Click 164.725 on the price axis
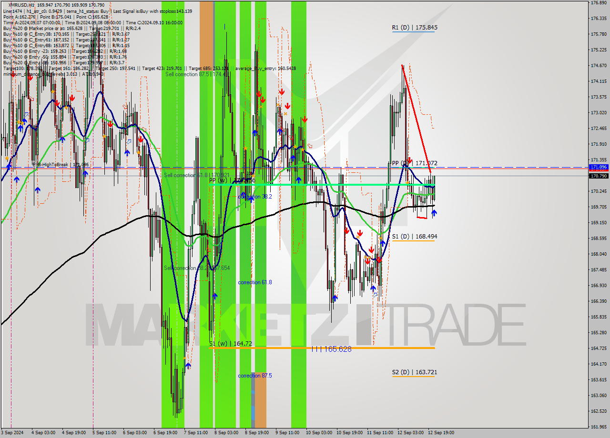The width and height of the screenshot is (610, 438). (599, 348)
